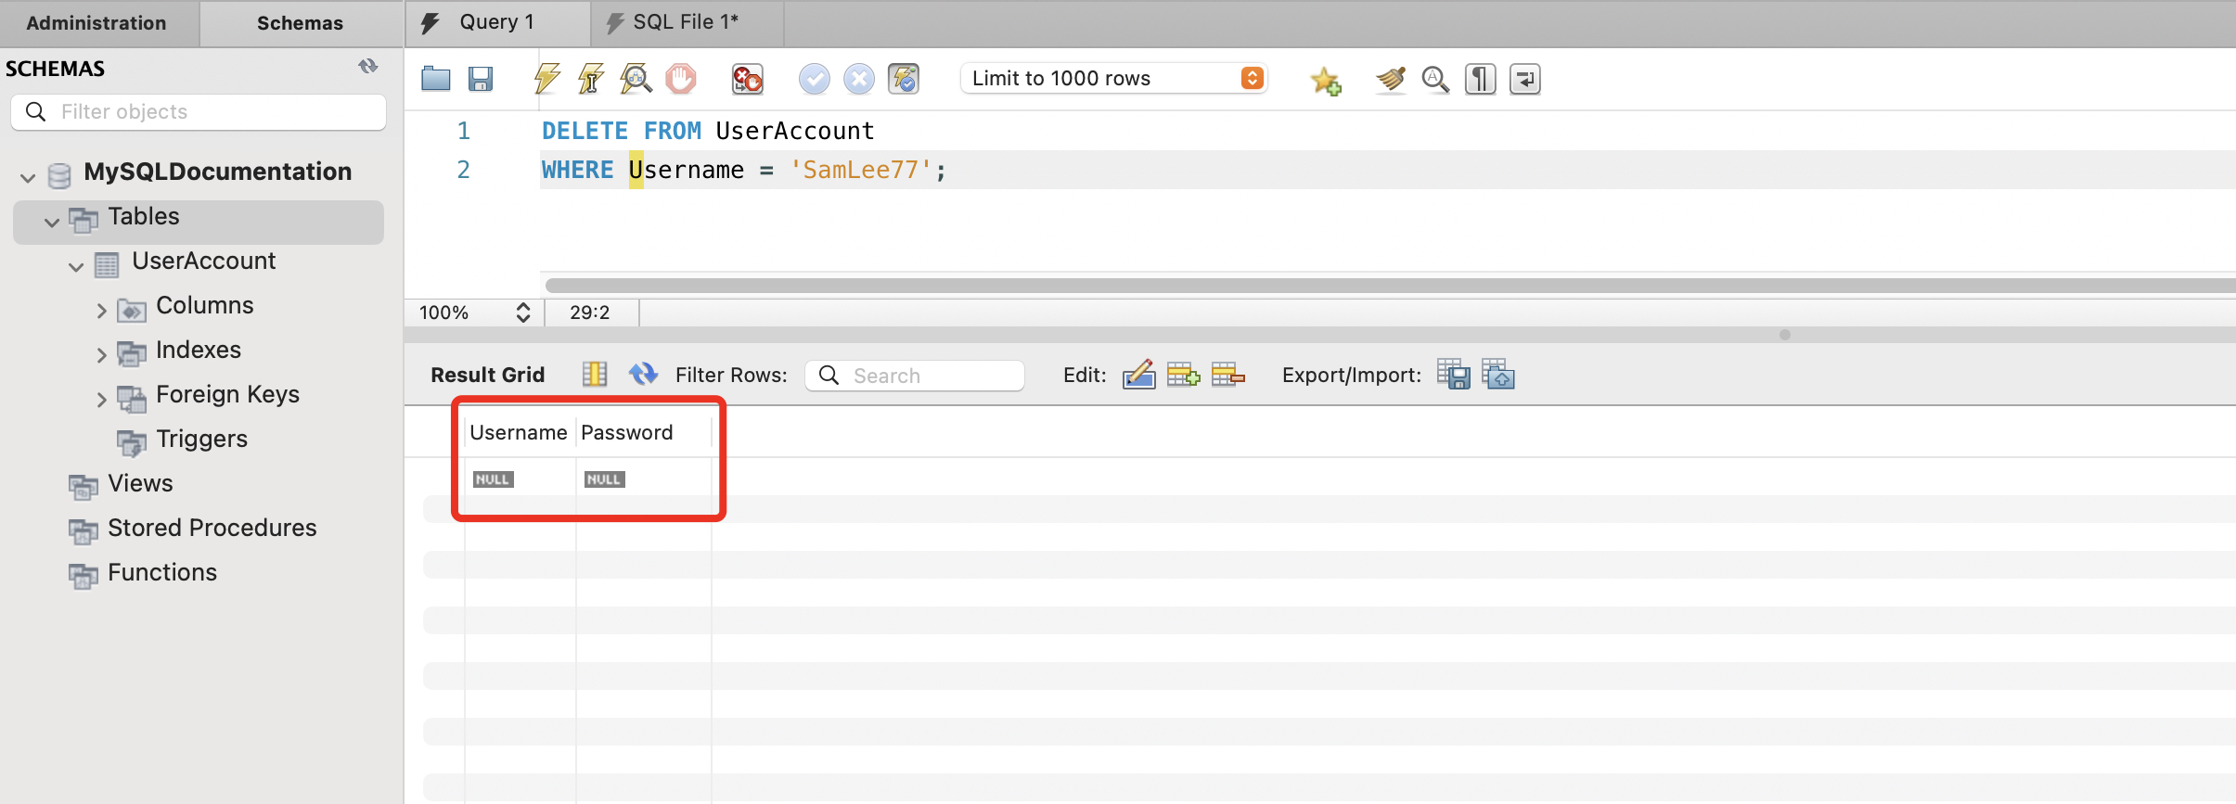Run the statement under cursor lightning icon

591,79
